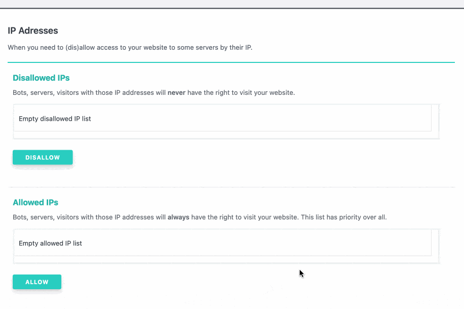
Task: Click the Disallowed IPs section title
Action: point(41,78)
